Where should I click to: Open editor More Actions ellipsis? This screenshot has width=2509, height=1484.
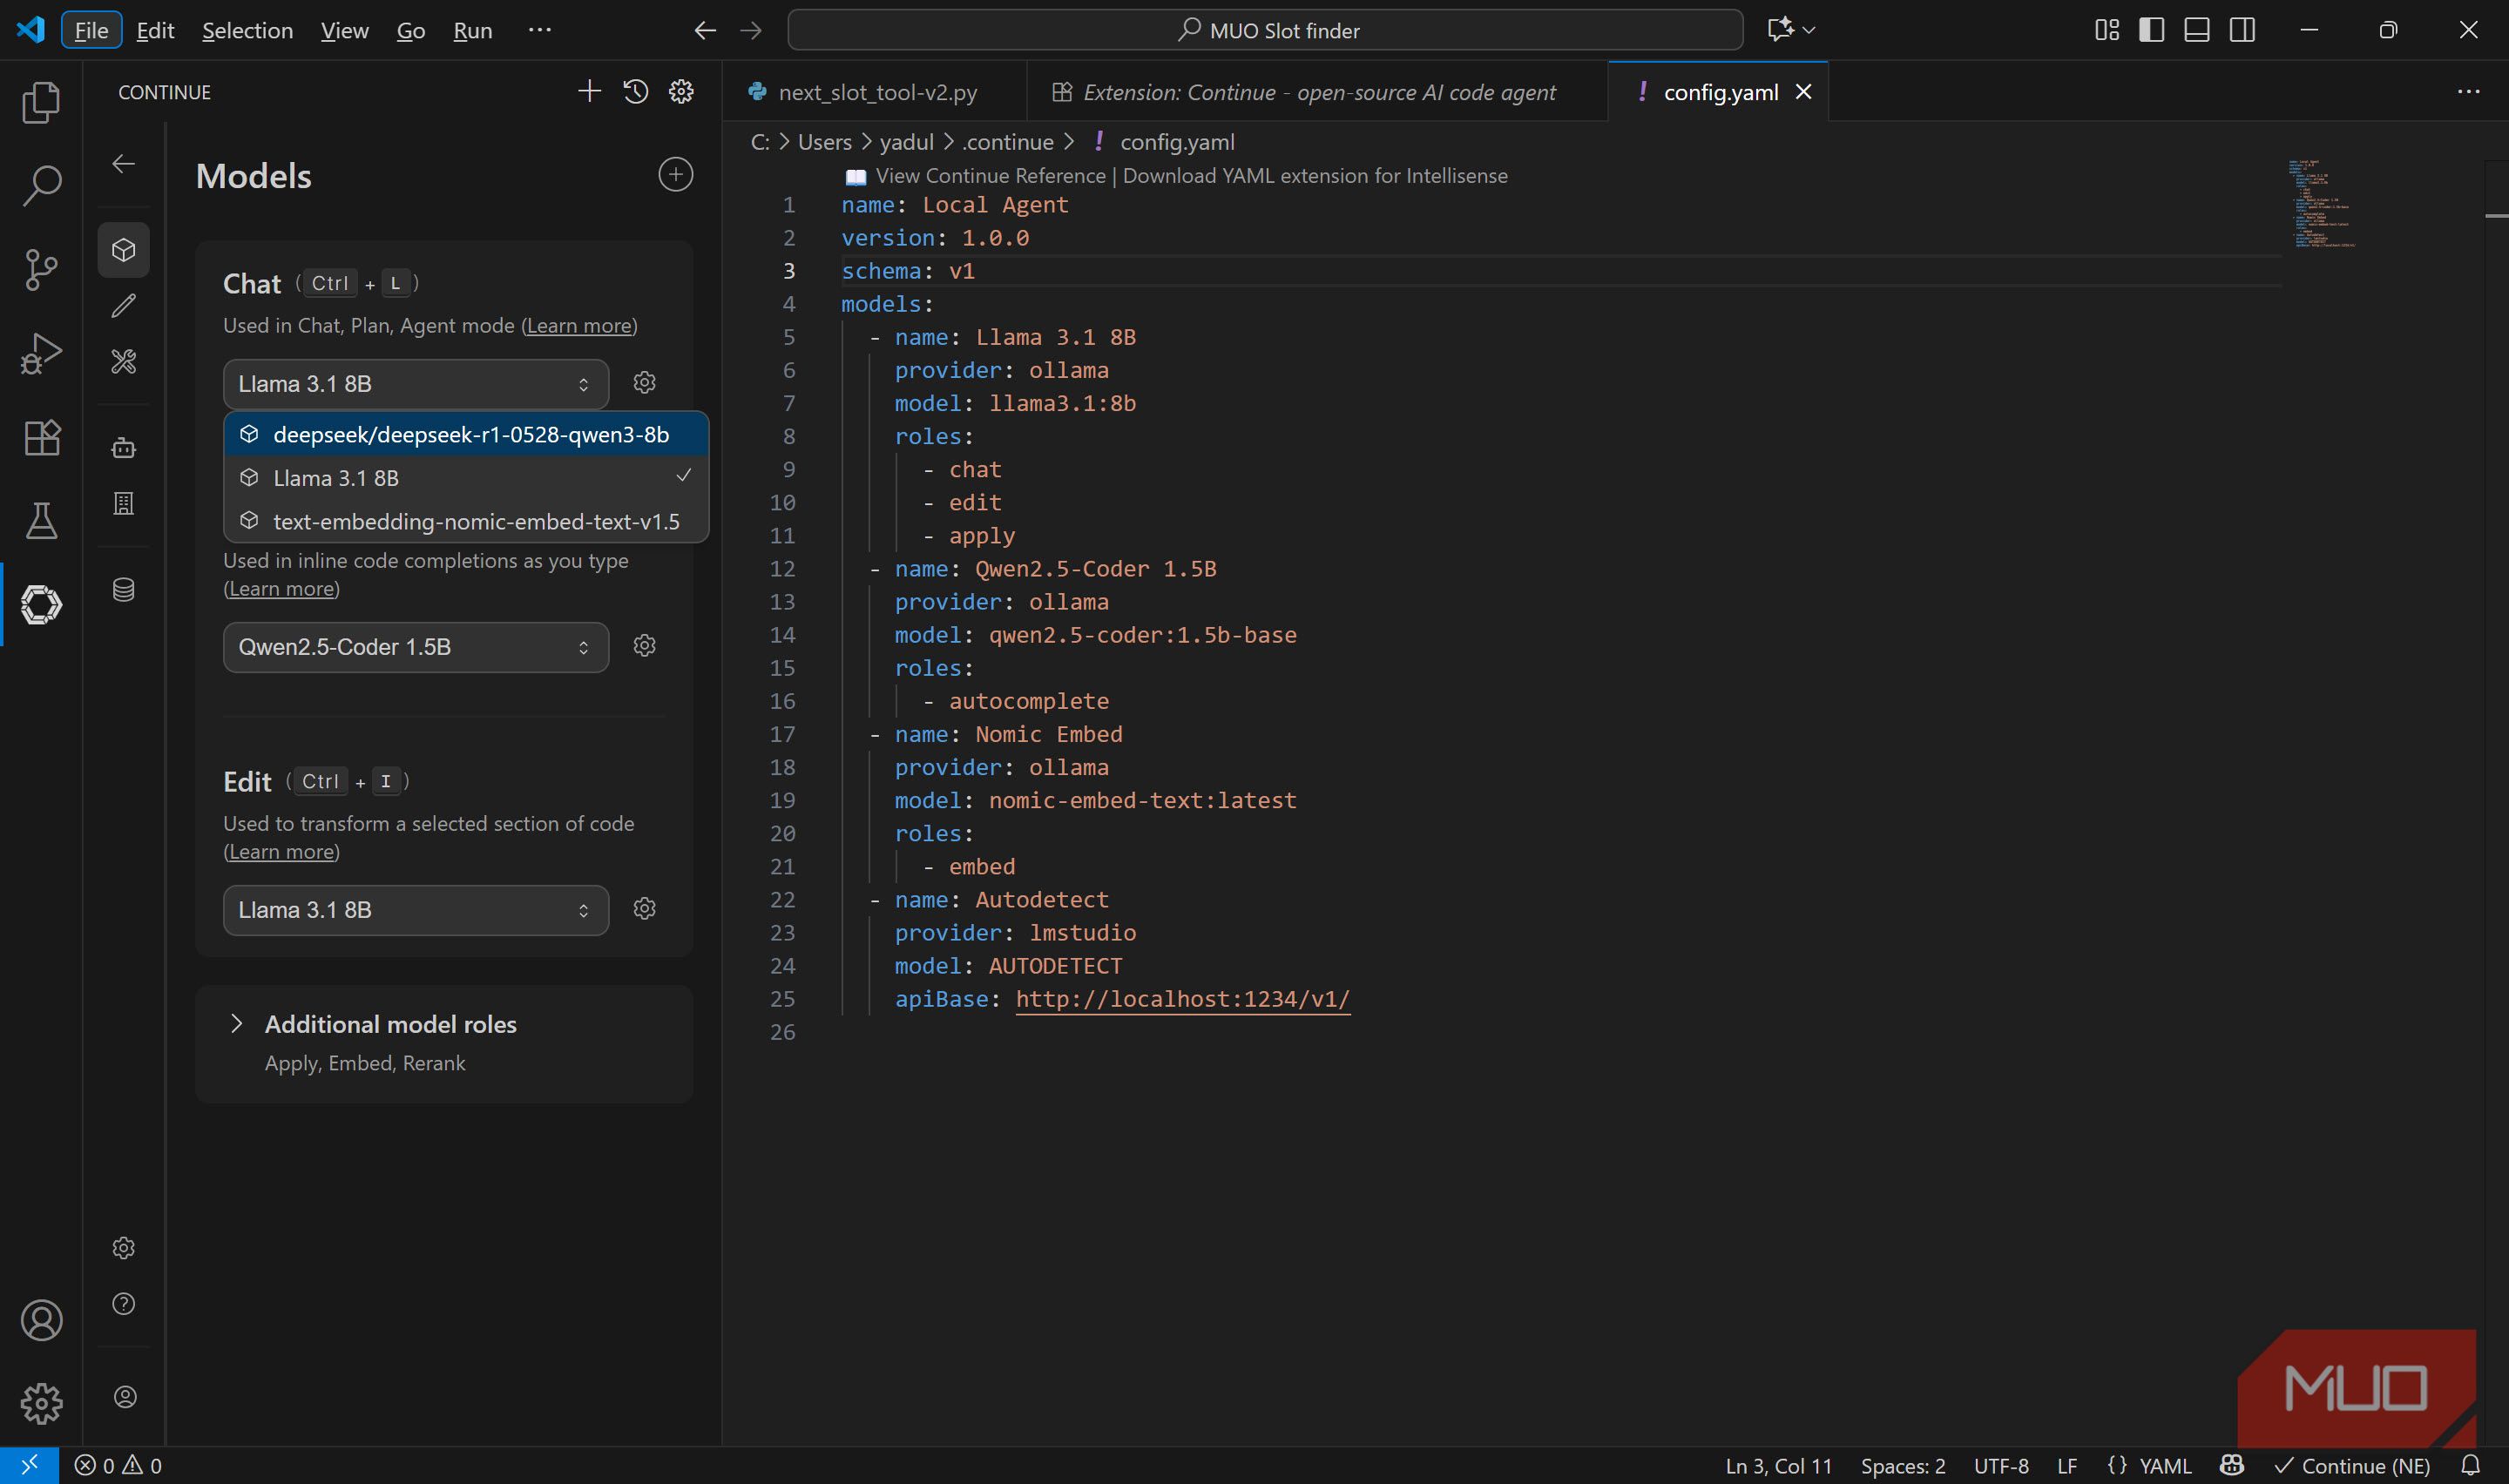pyautogui.click(x=2468, y=92)
